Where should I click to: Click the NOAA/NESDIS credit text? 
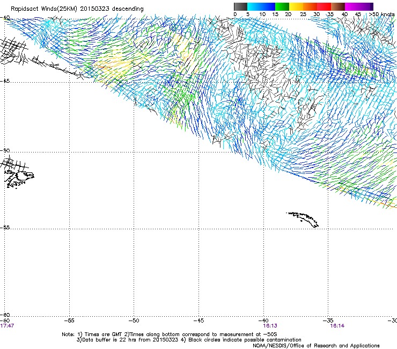tap(316, 346)
